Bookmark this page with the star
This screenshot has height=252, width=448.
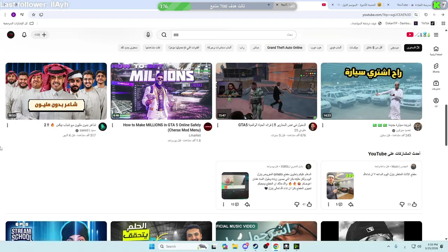34,15
